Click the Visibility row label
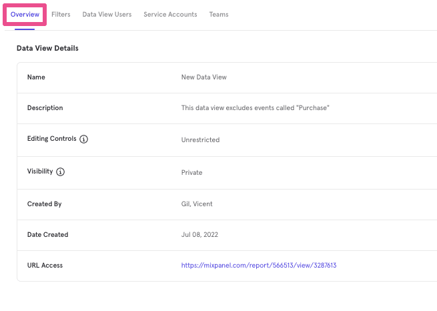437x311 pixels. tap(40, 172)
